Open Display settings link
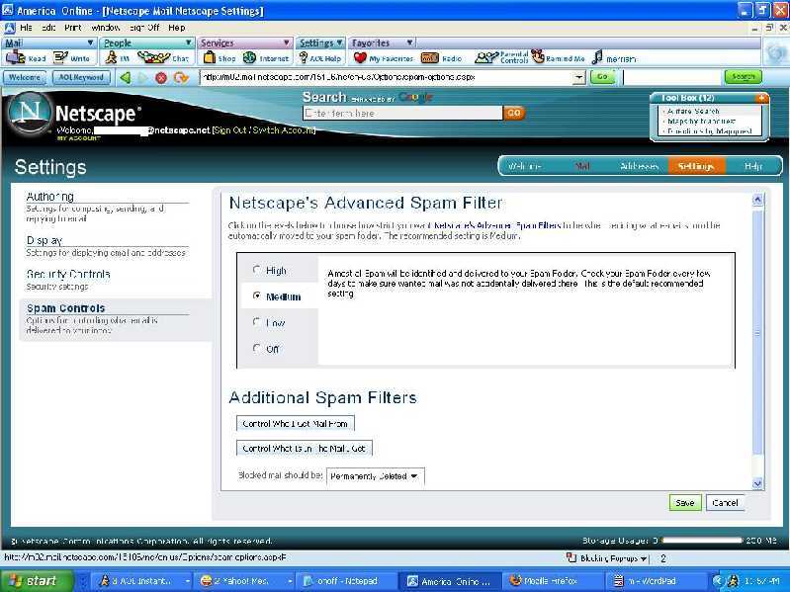 [x=44, y=240]
